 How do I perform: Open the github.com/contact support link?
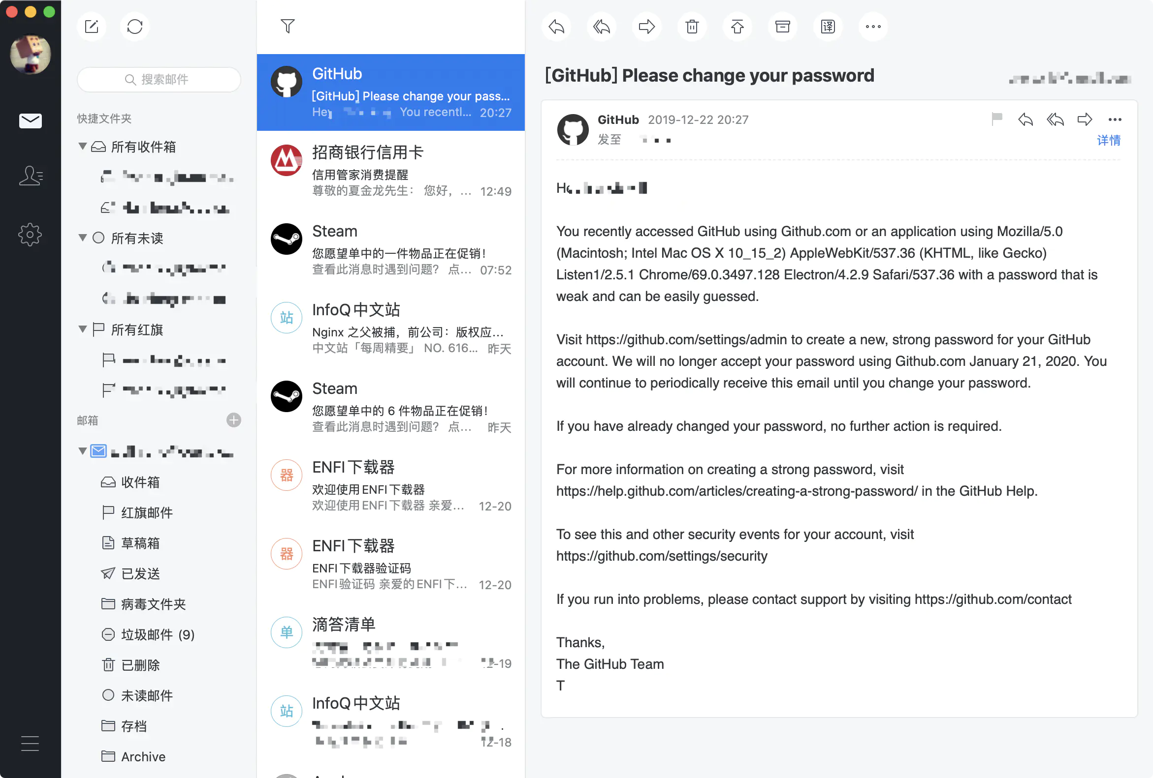[x=993, y=599]
